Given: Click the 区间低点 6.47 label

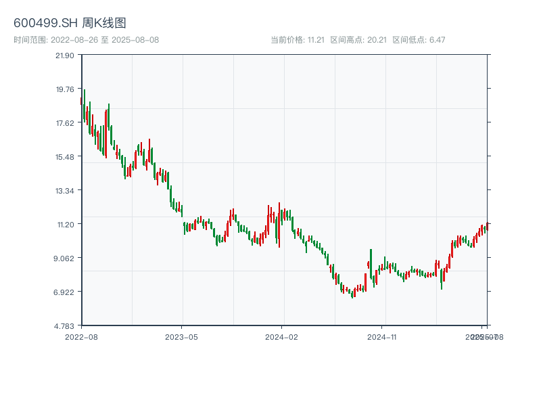Looking at the screenshot, I should pos(419,40).
